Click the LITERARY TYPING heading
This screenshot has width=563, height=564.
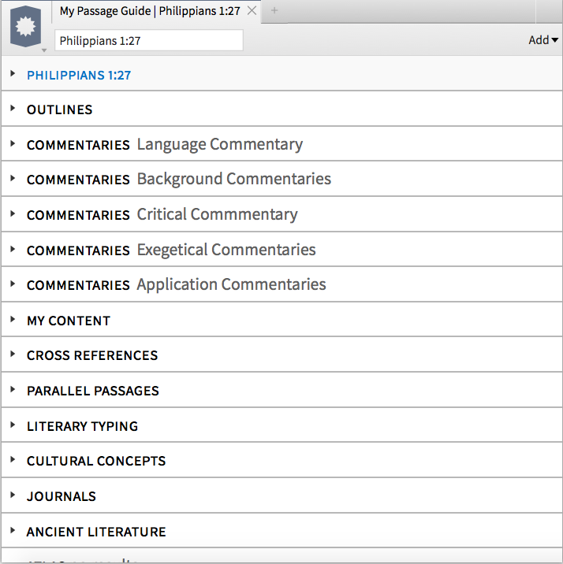(x=83, y=426)
